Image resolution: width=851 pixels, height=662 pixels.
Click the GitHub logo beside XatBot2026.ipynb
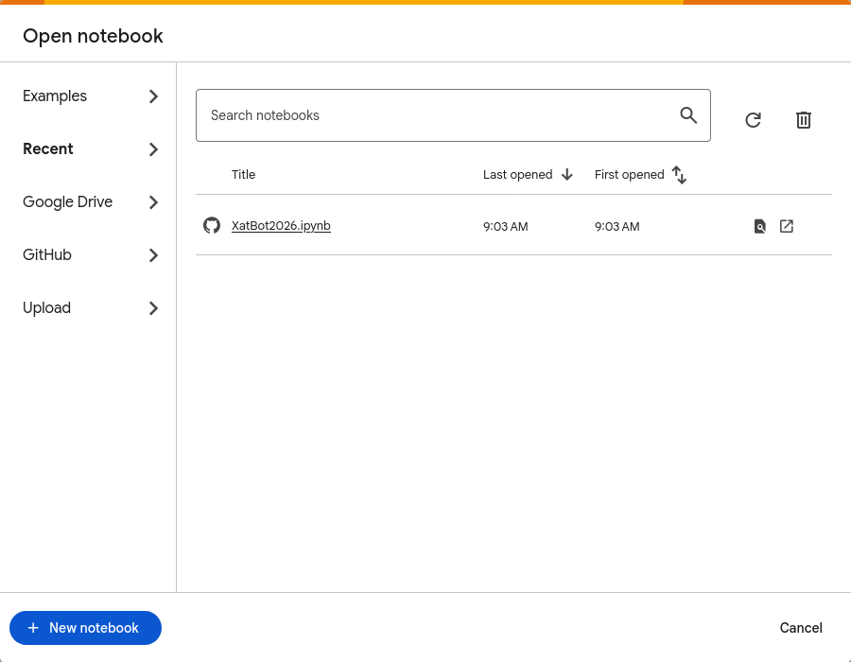[212, 225]
